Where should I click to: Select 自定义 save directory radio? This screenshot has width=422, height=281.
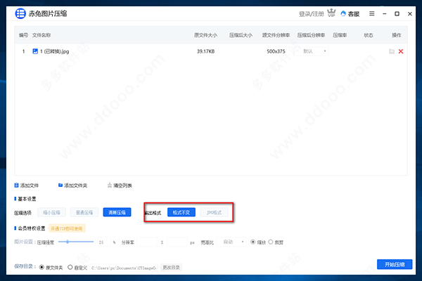pyautogui.click(x=70, y=267)
